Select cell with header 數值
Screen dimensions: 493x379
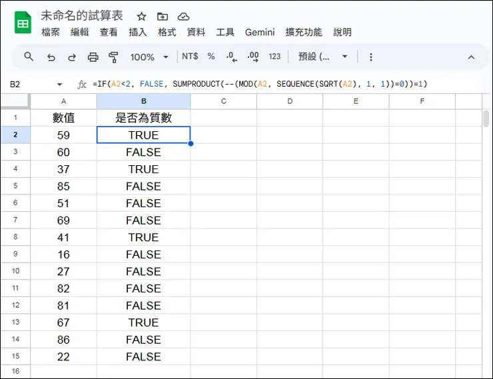pyautogui.click(x=63, y=118)
